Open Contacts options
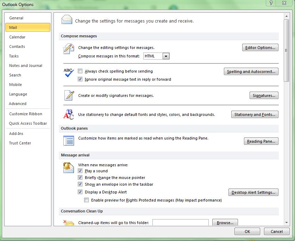The image size is (295, 241). 28,47
